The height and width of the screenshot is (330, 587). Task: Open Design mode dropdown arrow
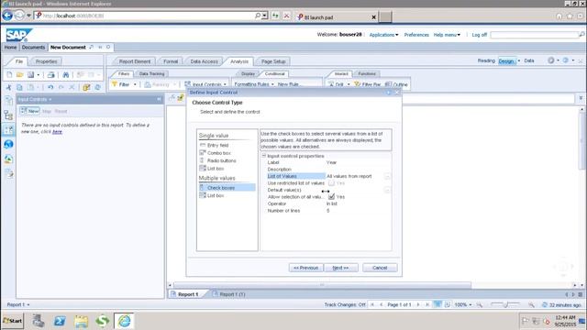[x=519, y=60]
